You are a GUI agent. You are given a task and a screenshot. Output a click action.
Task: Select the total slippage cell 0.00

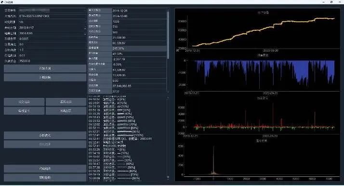point(139,80)
